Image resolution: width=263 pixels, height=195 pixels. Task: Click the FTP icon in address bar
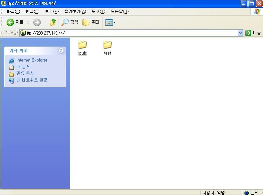coord(23,33)
